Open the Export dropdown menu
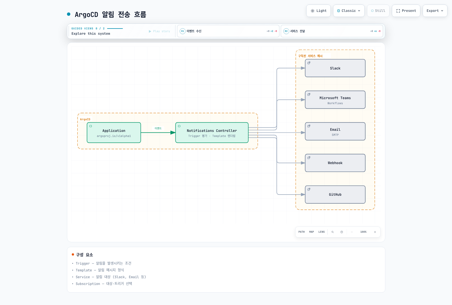This screenshot has width=452, height=305. [x=435, y=11]
